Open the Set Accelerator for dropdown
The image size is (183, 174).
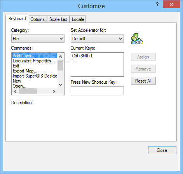(x=97, y=39)
